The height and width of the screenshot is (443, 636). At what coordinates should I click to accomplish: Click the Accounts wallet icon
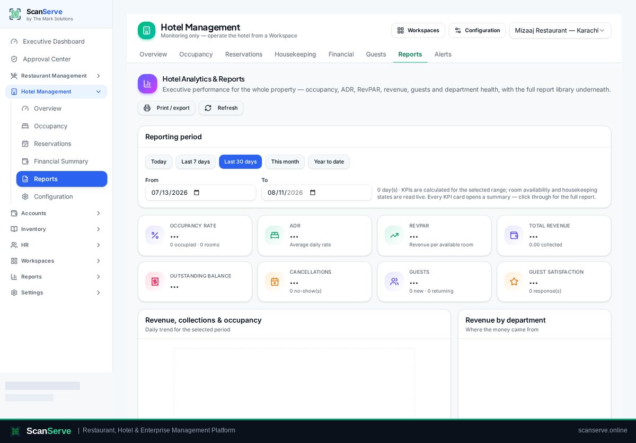point(14,213)
